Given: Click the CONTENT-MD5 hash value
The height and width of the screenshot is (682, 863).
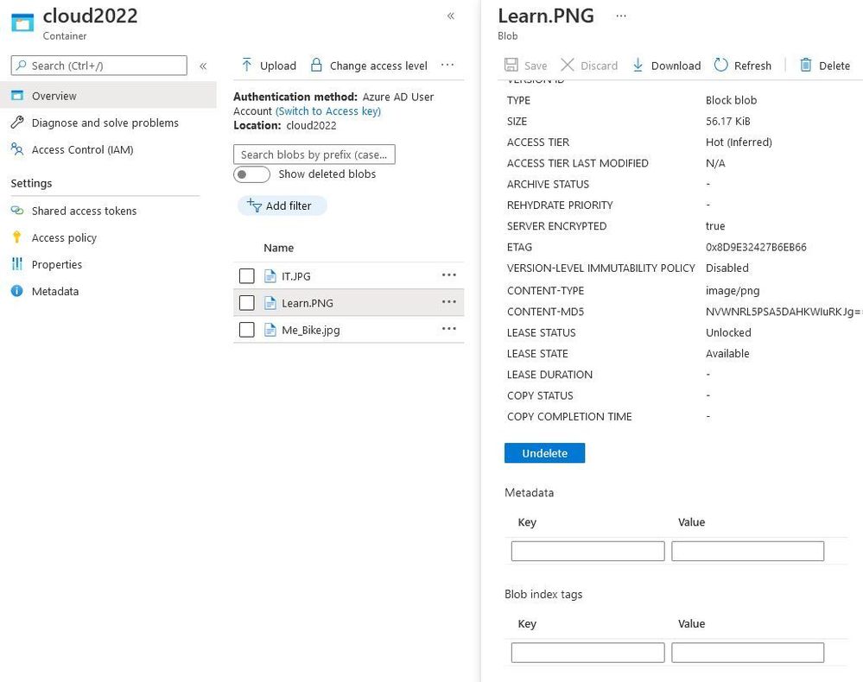Looking at the screenshot, I should click(784, 312).
